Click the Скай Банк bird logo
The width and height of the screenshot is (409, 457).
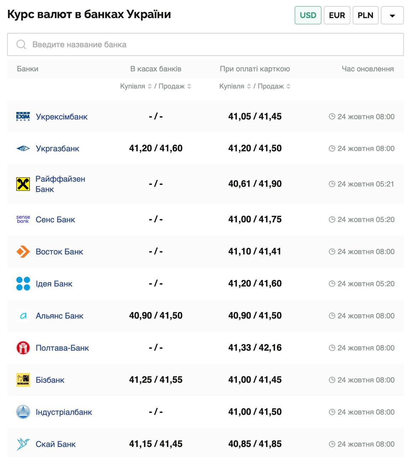(x=23, y=444)
